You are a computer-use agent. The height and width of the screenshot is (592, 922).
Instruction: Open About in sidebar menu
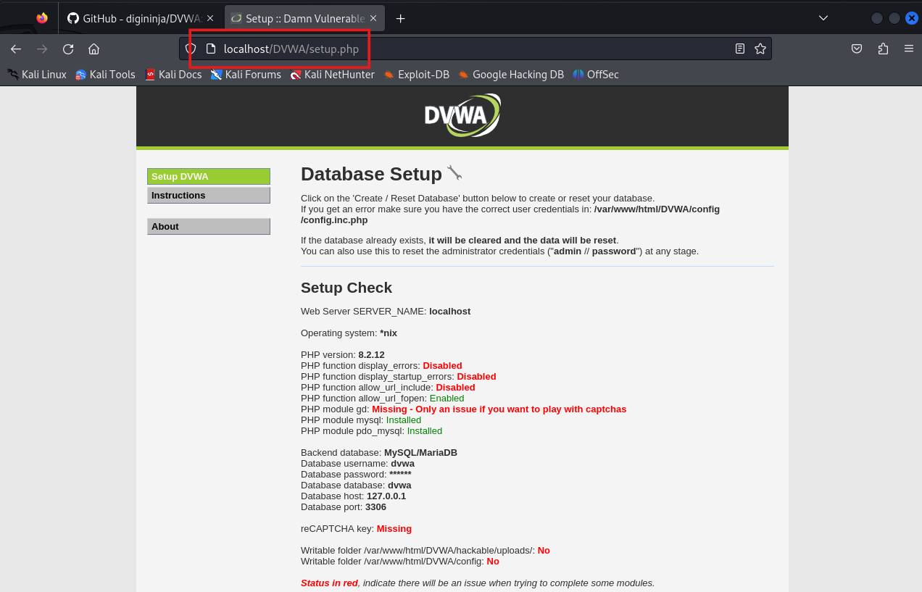point(209,226)
